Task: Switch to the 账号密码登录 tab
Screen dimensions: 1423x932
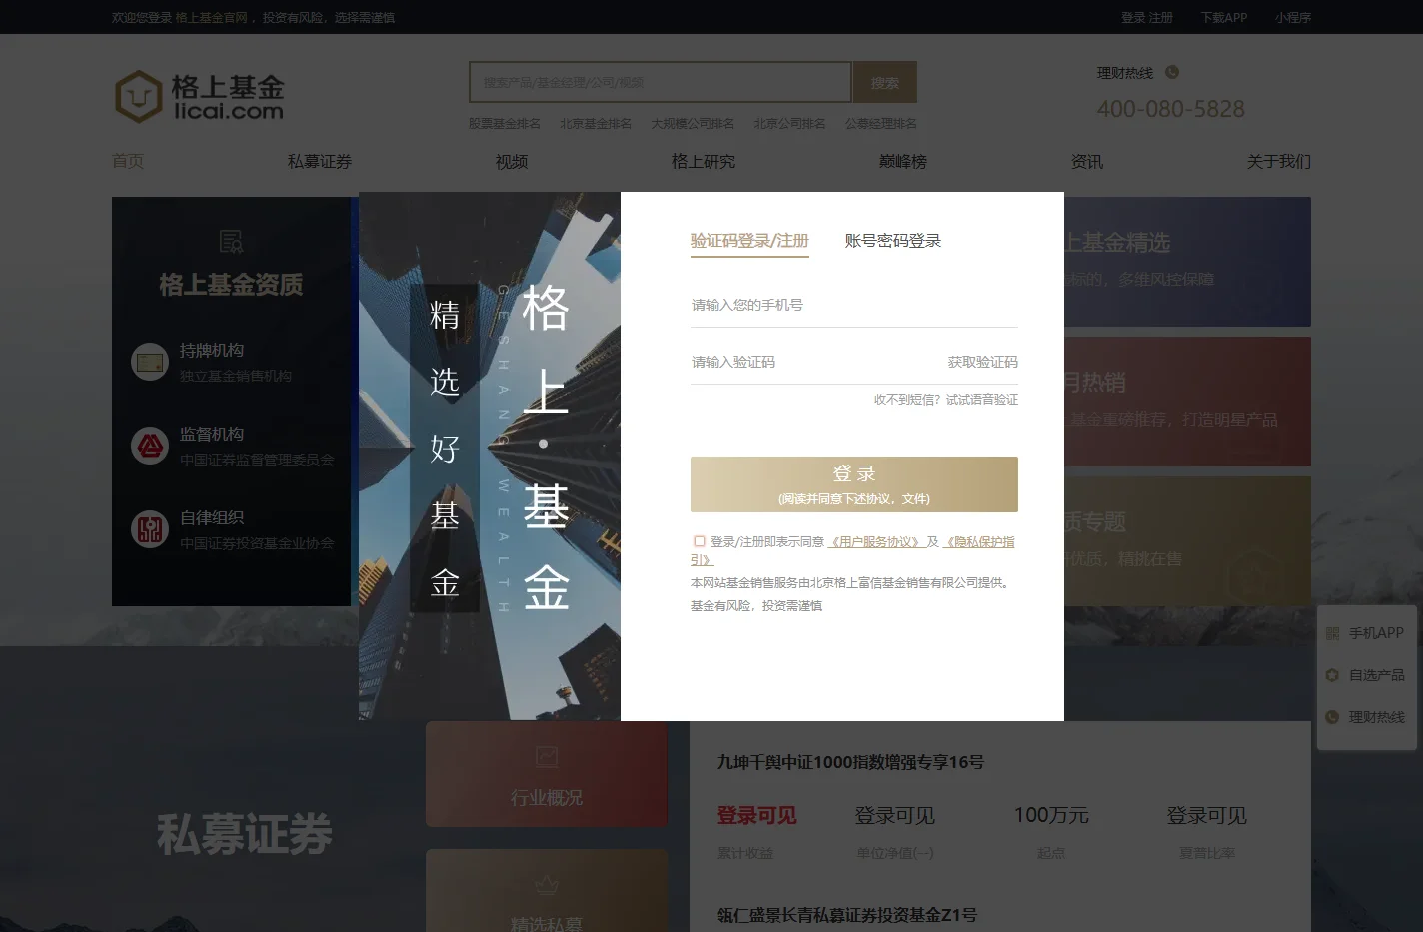Action: (893, 241)
